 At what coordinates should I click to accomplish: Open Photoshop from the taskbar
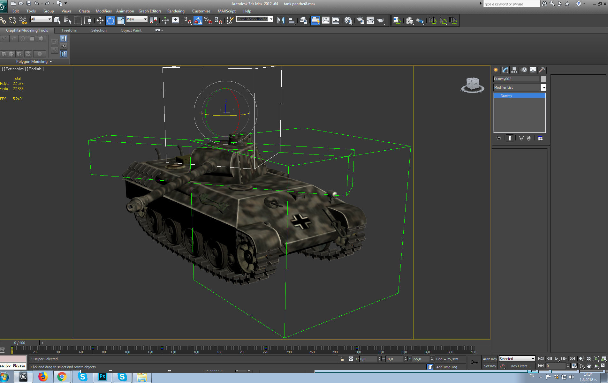(x=102, y=377)
